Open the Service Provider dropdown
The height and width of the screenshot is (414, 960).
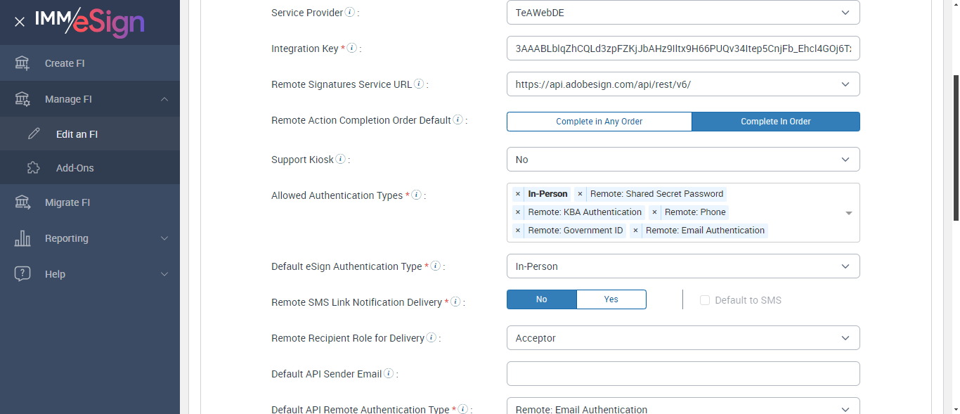click(x=682, y=13)
